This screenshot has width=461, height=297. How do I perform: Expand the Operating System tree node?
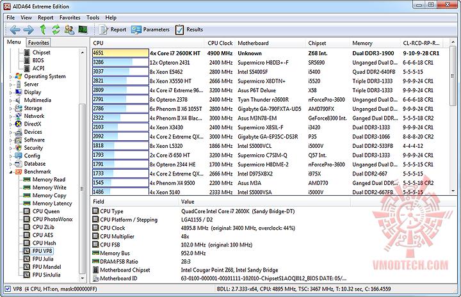[x=11, y=76]
